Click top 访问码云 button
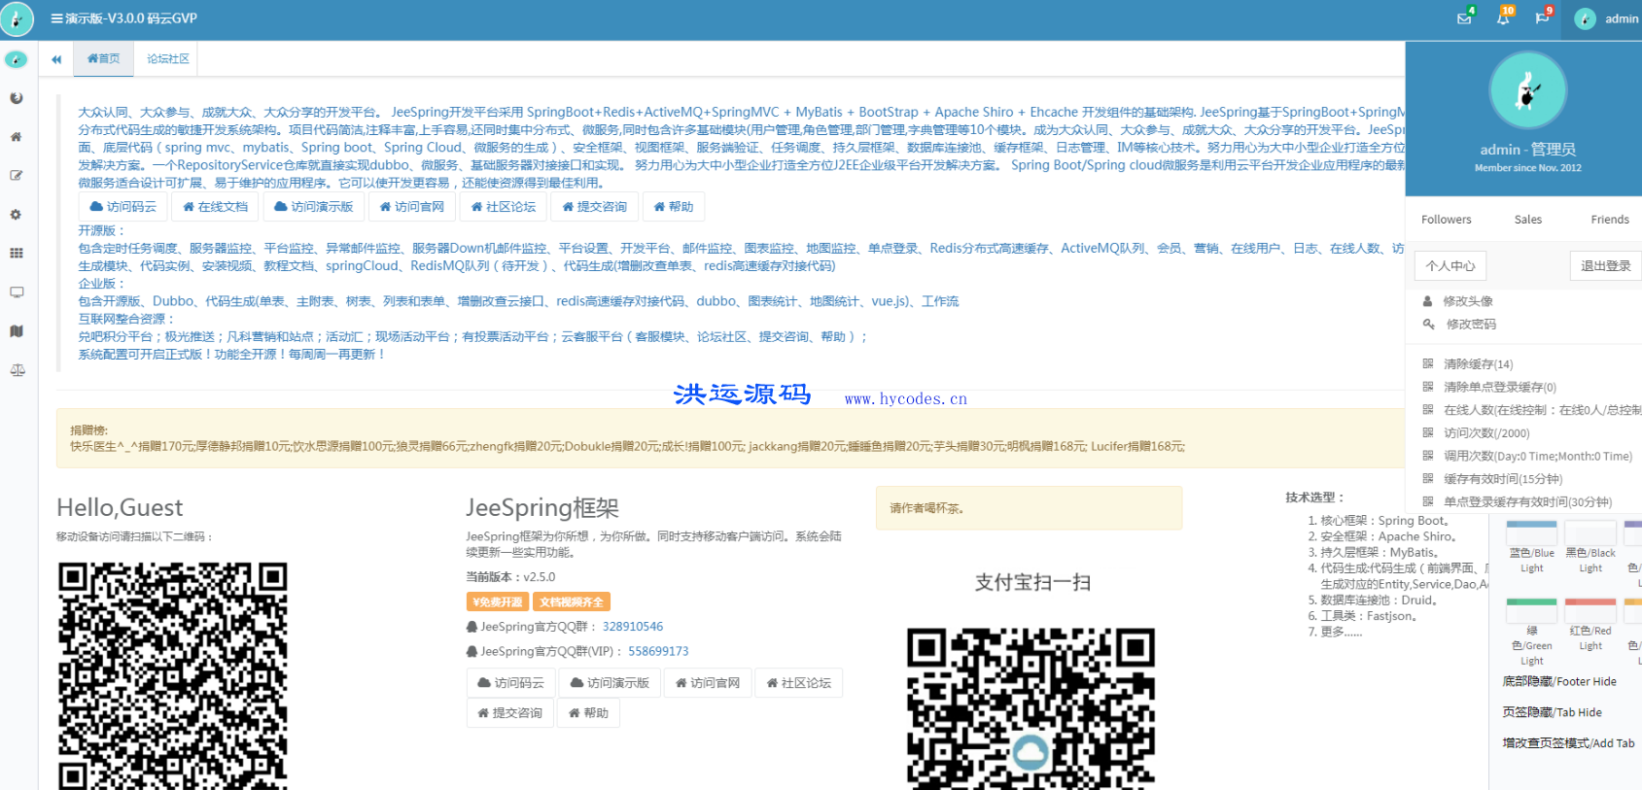1642x790 pixels. 123,207
